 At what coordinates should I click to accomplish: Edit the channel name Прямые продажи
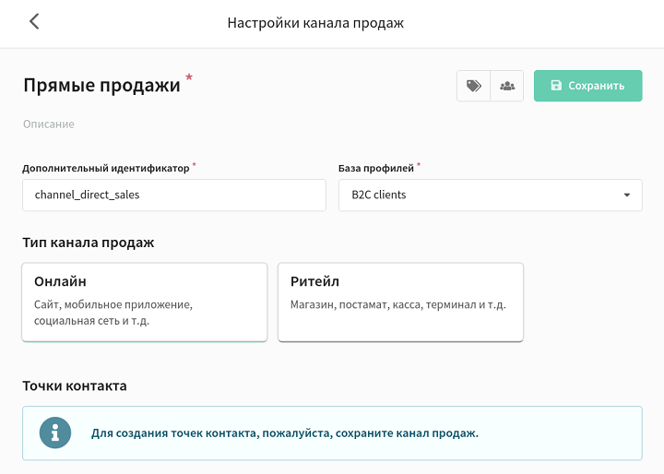[x=101, y=85]
